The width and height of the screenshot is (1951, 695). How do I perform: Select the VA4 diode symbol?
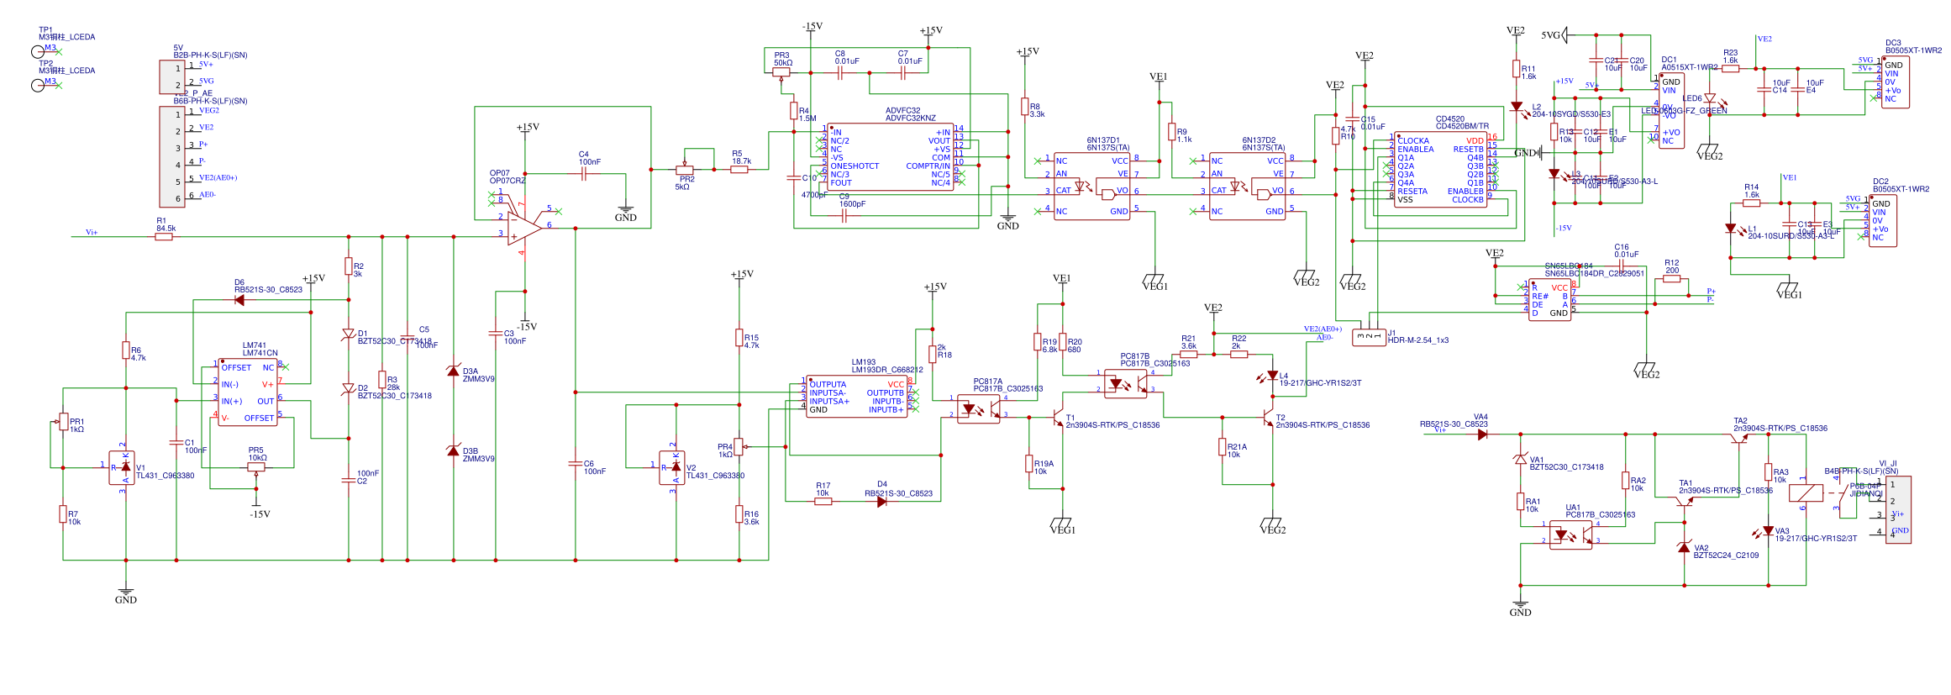1481,434
